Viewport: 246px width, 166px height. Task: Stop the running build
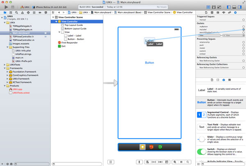point(13,7)
